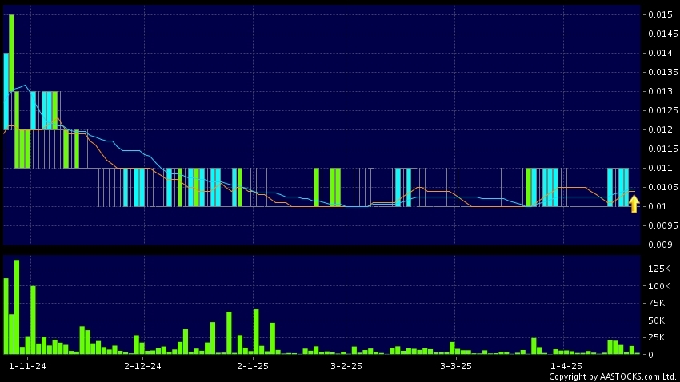This screenshot has width=680, height=382.
Task: Click the '50K' volume axis label
Action: pyautogui.click(x=657, y=320)
